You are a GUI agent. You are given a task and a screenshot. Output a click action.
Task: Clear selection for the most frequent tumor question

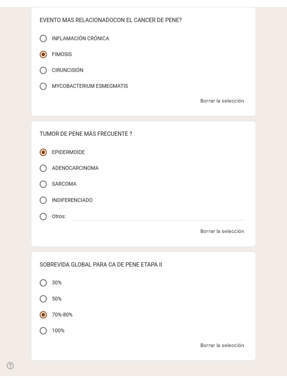[222, 231]
